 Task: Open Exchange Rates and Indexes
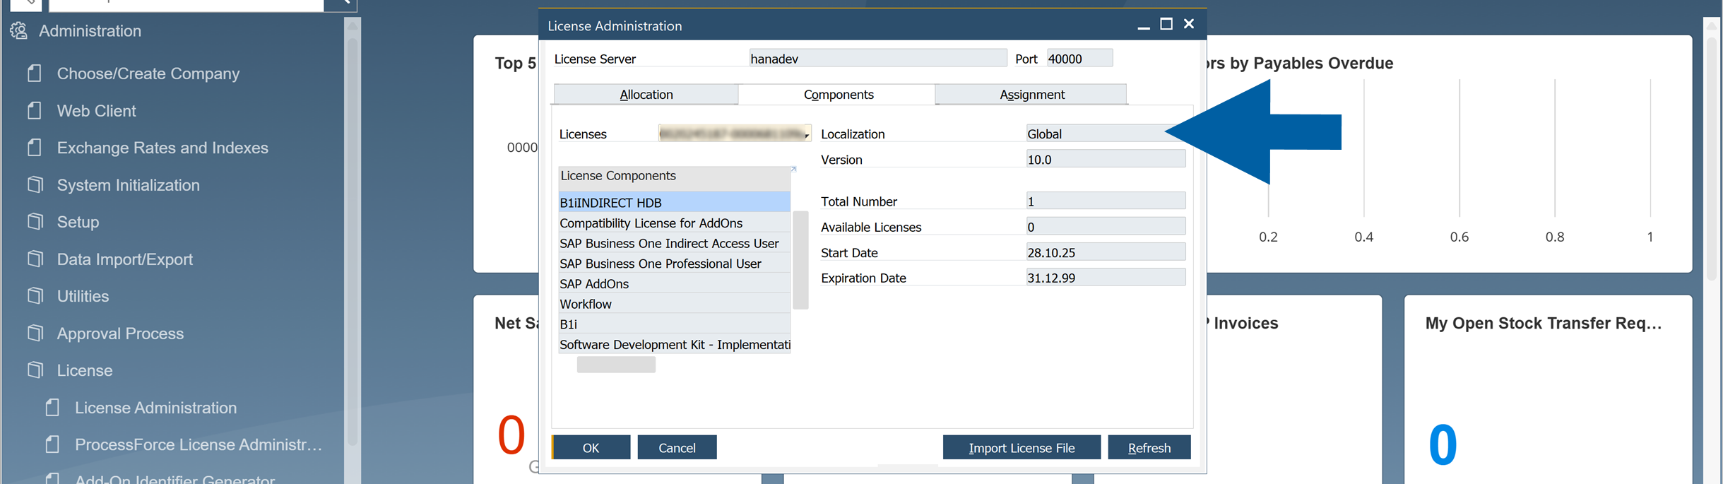pos(162,148)
